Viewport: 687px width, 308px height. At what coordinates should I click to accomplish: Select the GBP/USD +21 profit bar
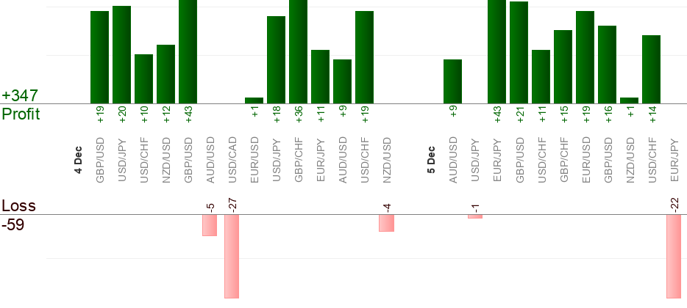point(519,52)
